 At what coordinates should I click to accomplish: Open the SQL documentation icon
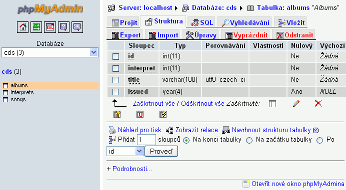click(x=77, y=27)
